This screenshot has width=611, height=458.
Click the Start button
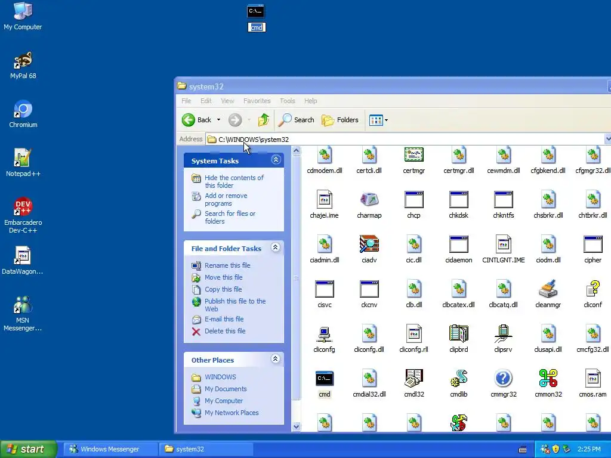[28, 449]
